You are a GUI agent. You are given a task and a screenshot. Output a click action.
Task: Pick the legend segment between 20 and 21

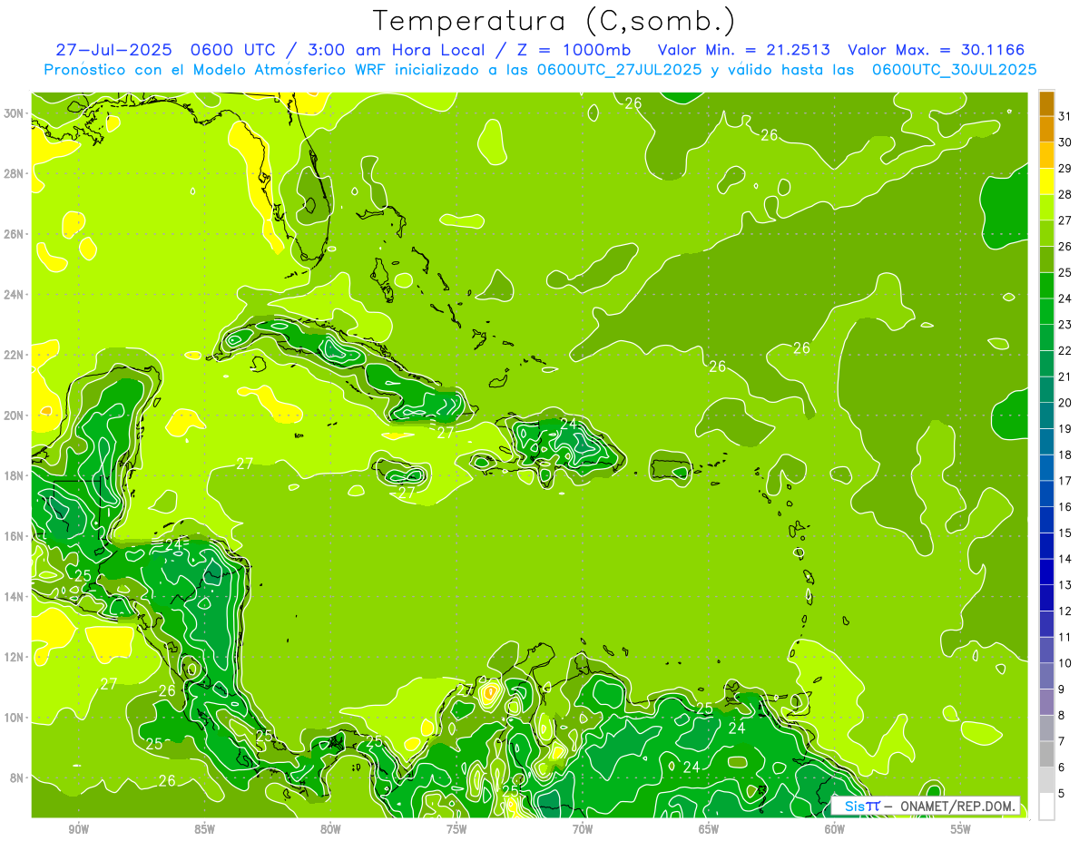pos(1046,389)
